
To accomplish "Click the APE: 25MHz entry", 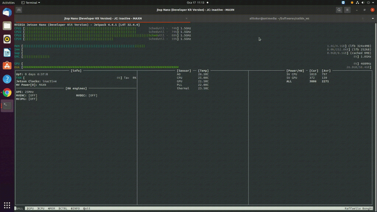I will (25, 92).
